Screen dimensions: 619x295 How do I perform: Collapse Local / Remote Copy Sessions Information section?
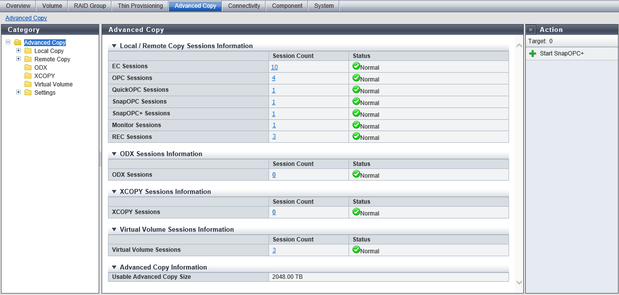point(114,46)
